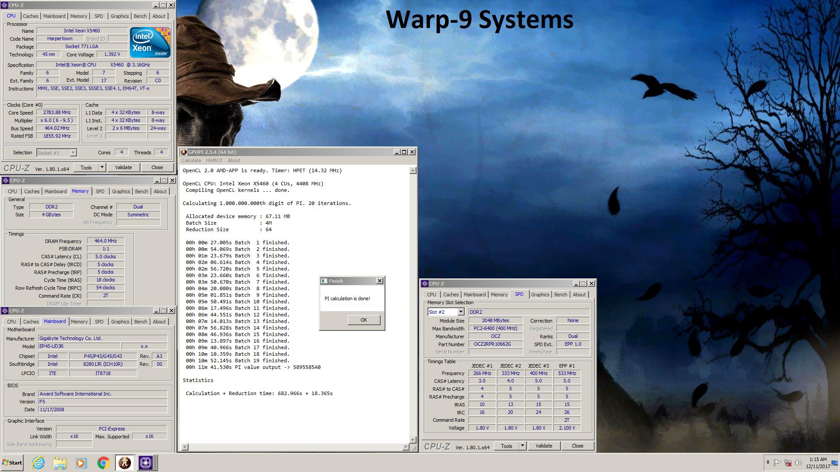840x472 pixels.
Task: Click Show desktop button at taskbar end
Action: coord(835,463)
